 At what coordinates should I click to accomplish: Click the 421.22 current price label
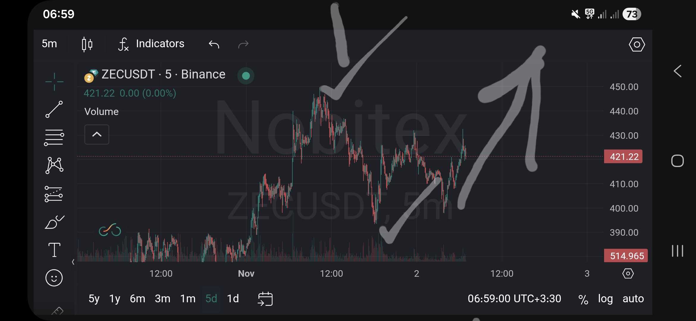tap(623, 157)
